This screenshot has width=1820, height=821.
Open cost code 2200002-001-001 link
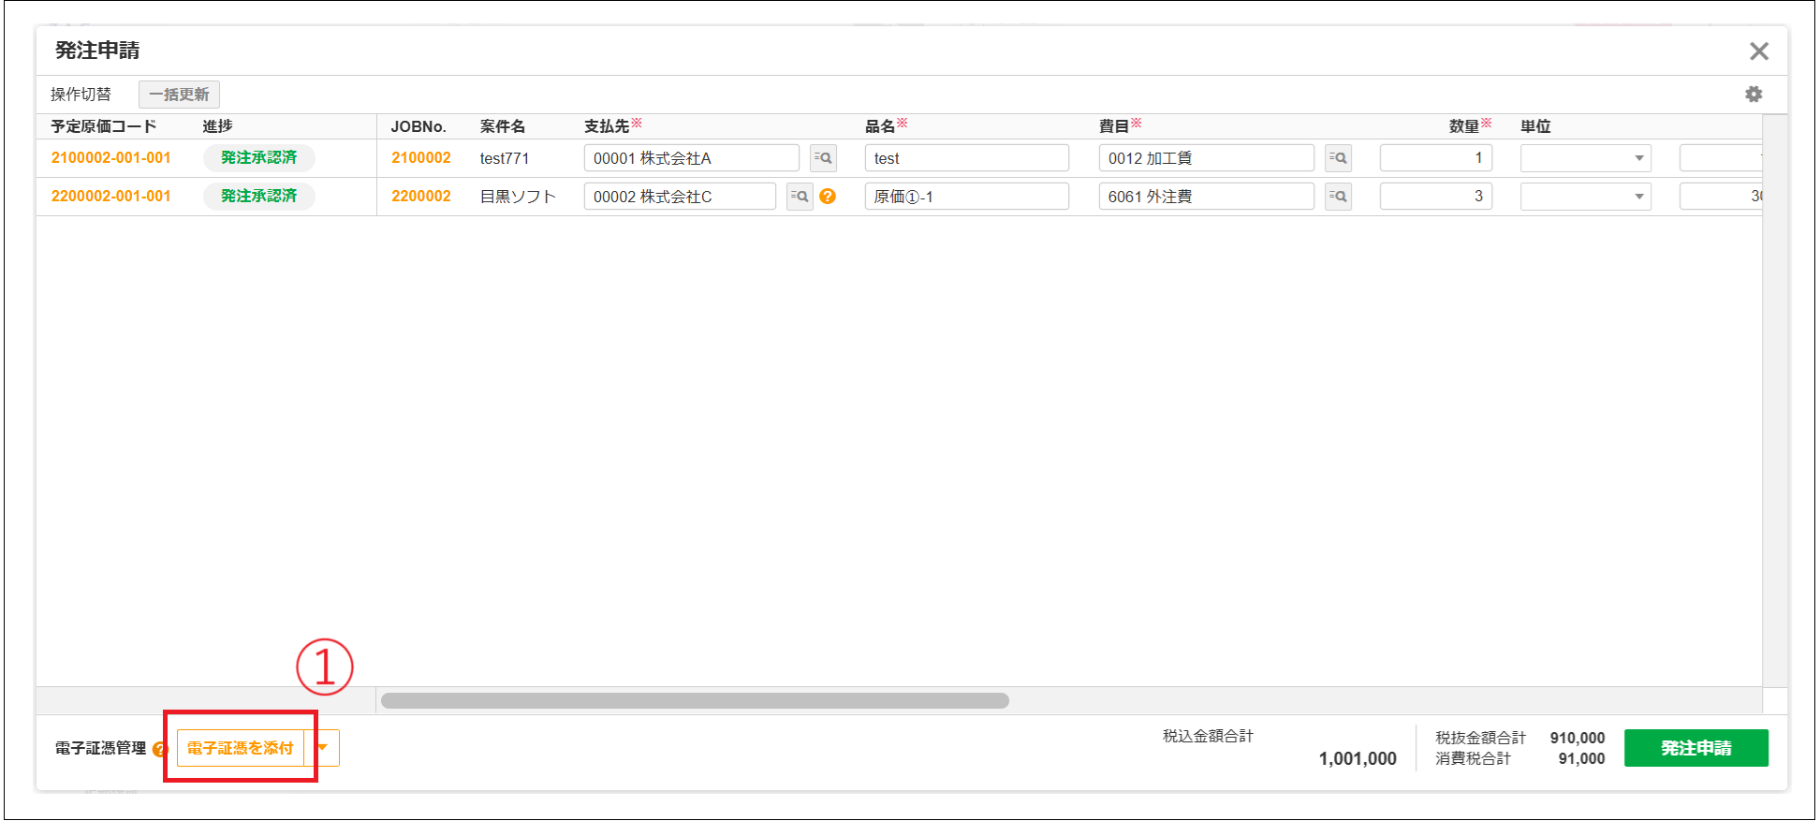[110, 197]
